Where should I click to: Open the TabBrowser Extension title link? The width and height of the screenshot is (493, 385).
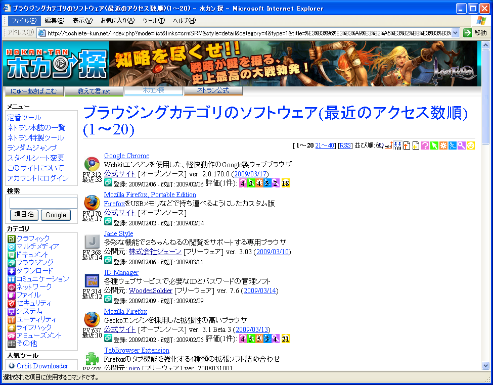(x=137, y=351)
